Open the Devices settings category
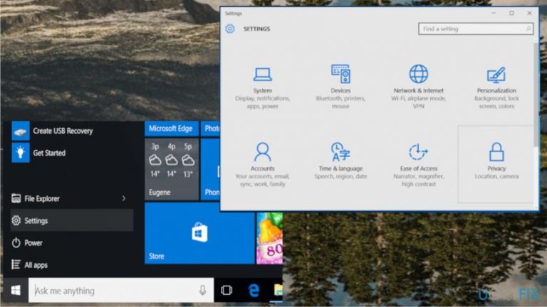 (340, 87)
